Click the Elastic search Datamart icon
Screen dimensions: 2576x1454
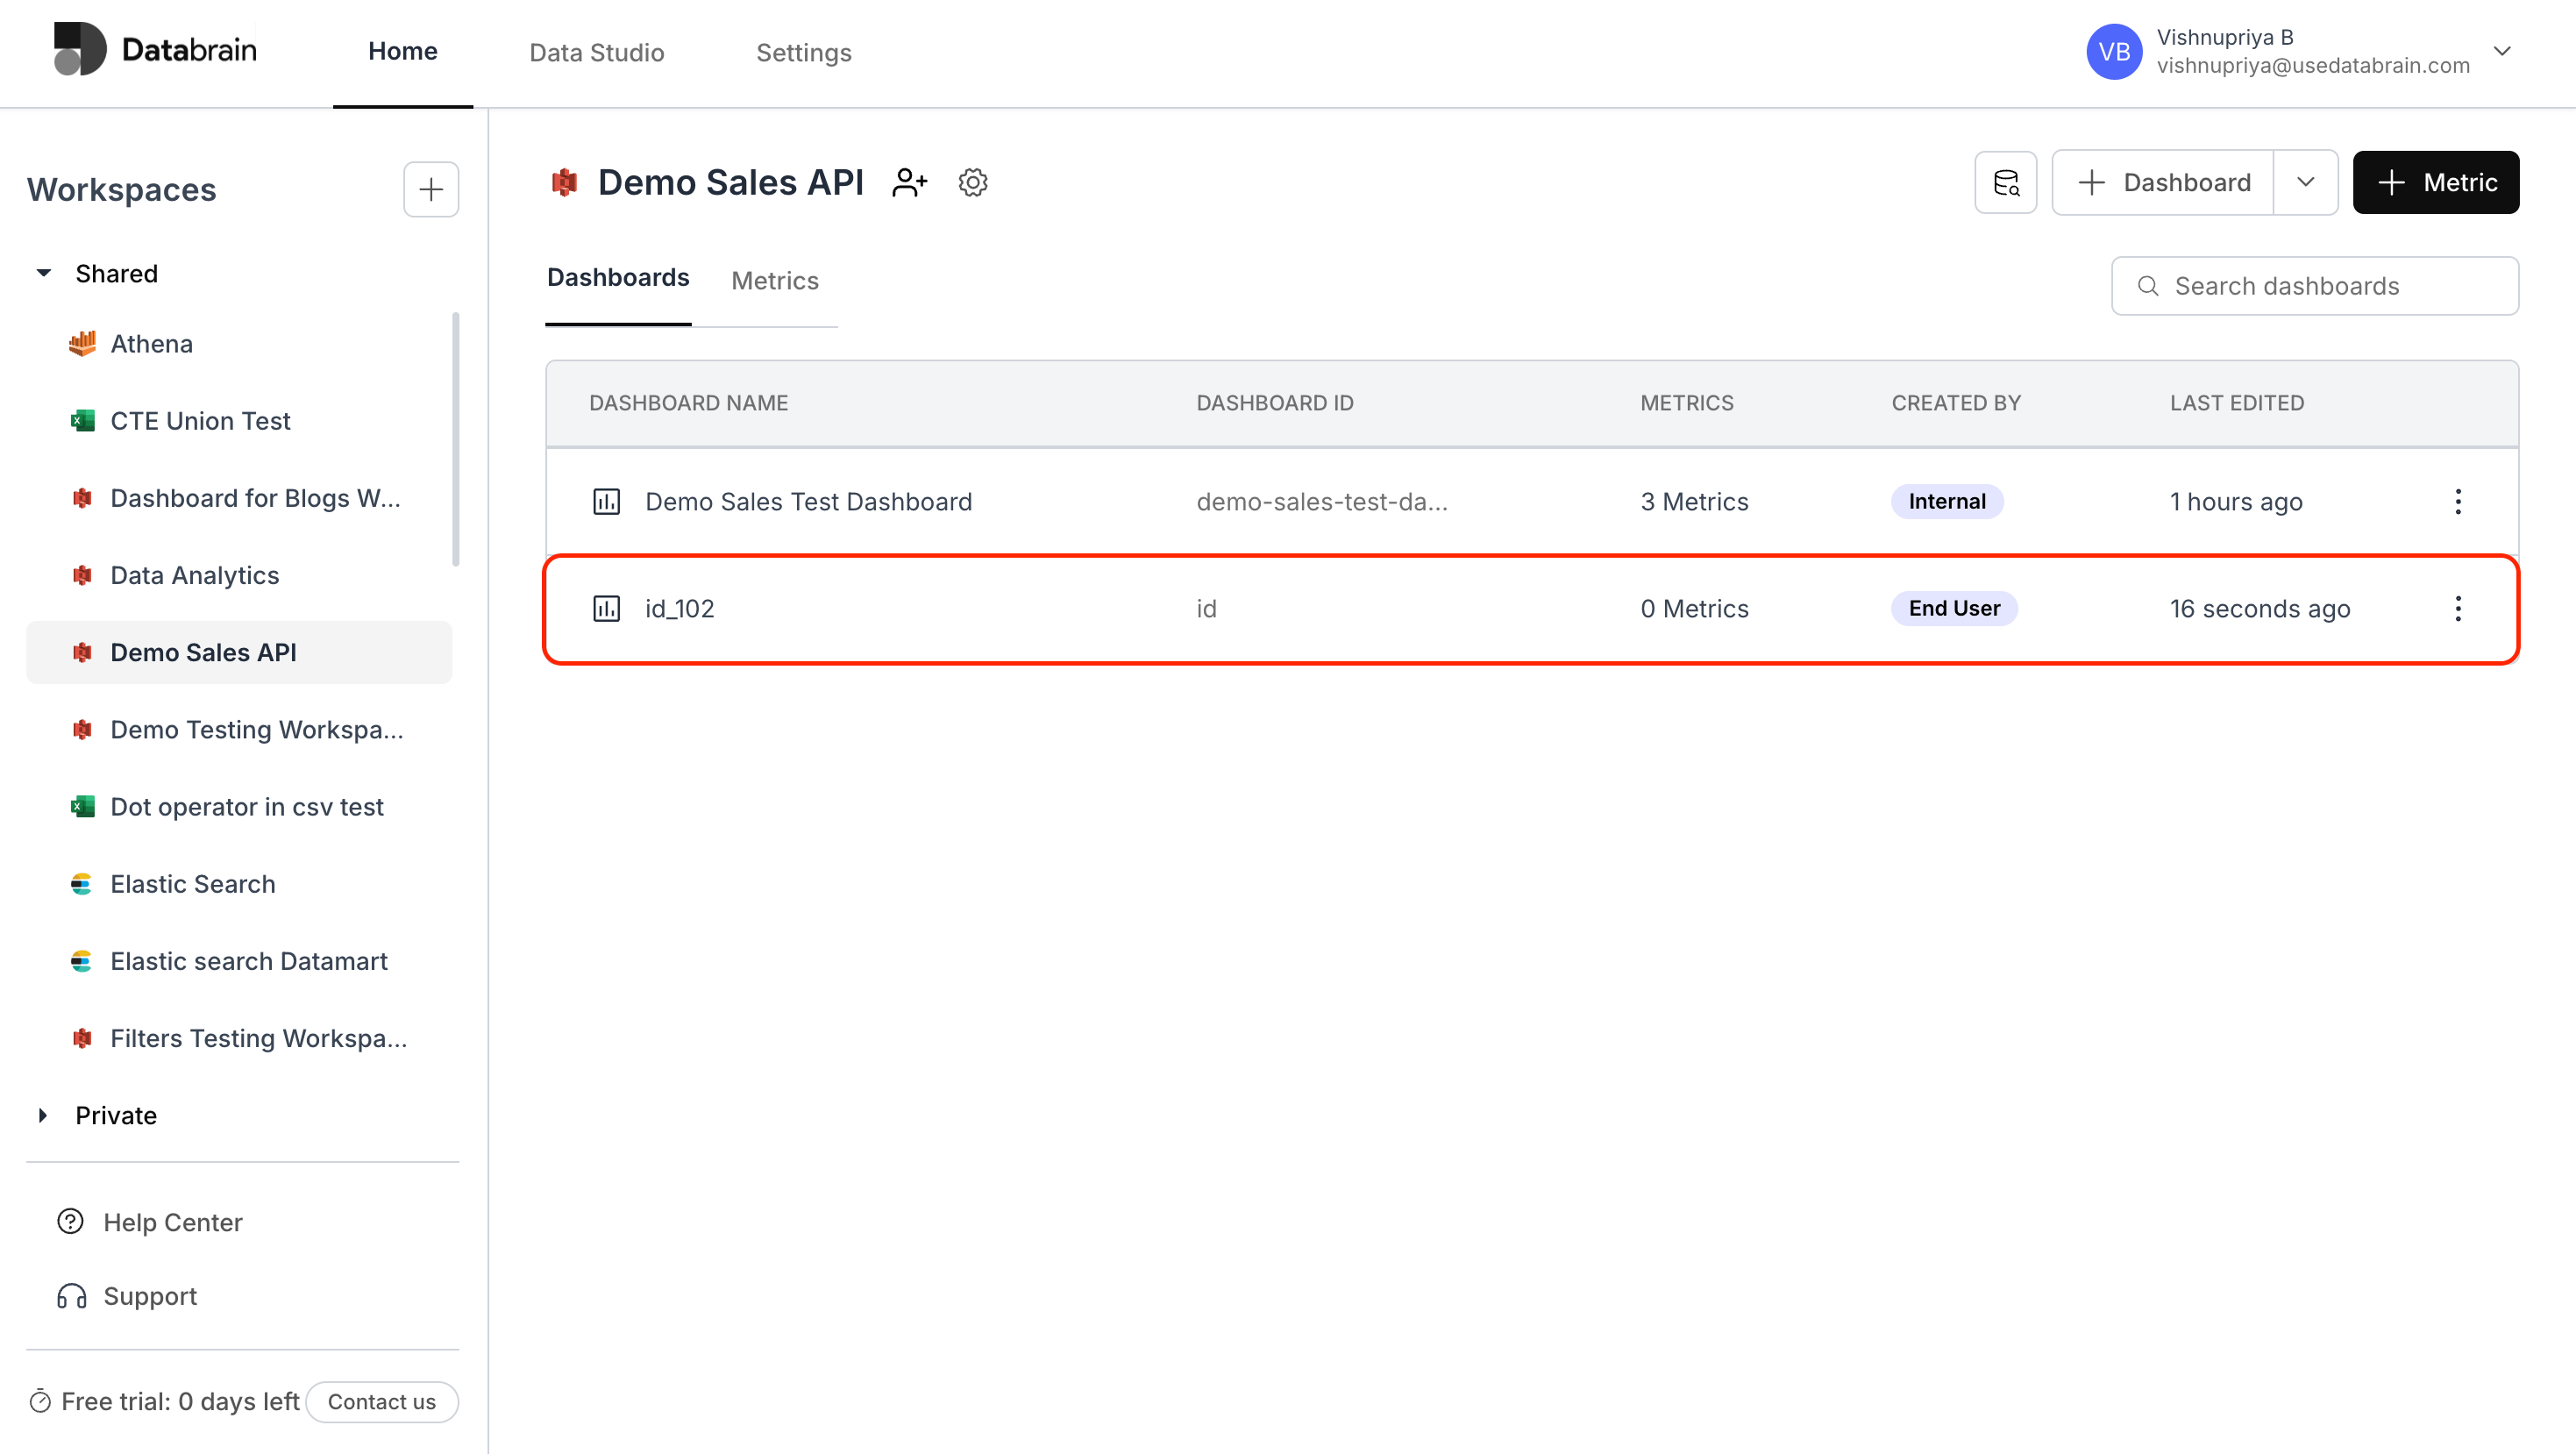pos(82,961)
